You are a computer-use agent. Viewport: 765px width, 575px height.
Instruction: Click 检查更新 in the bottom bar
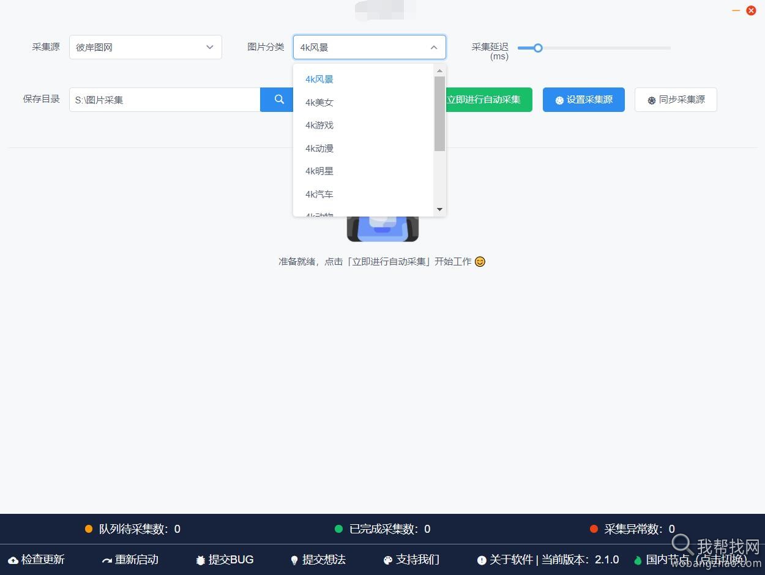tap(37, 560)
